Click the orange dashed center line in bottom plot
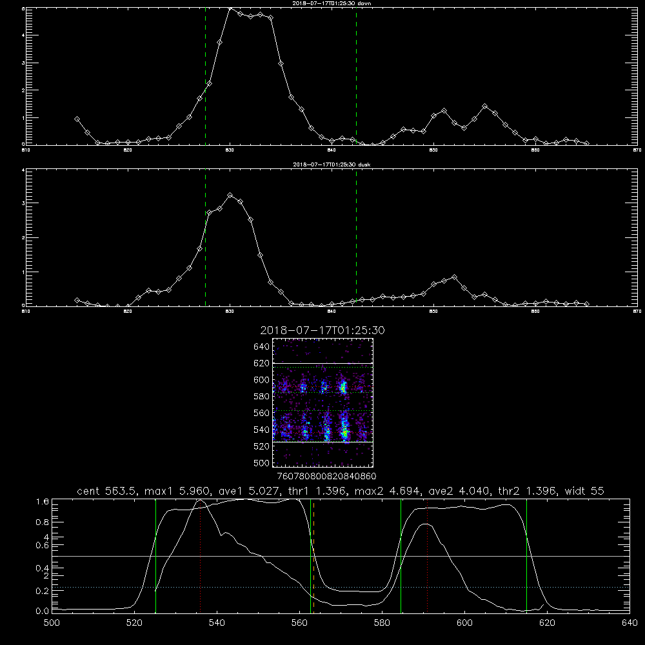This screenshot has height=645, width=645. (x=313, y=555)
